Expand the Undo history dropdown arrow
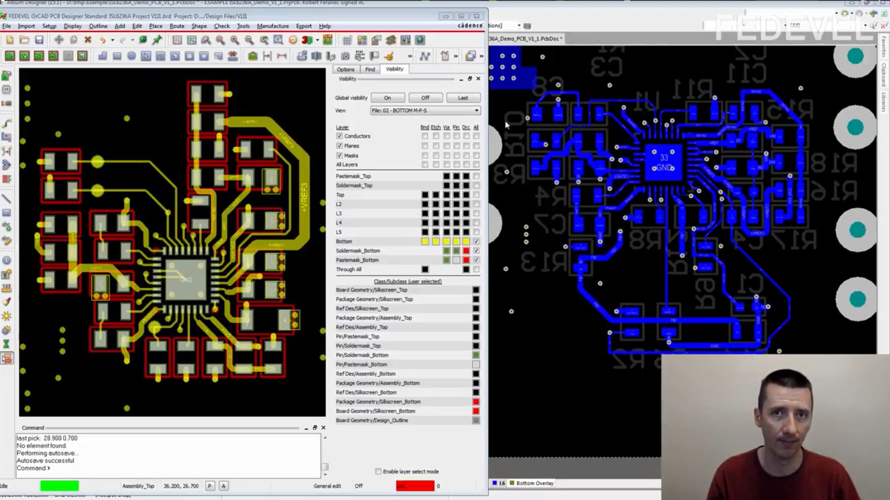890x500 pixels. click(112, 40)
